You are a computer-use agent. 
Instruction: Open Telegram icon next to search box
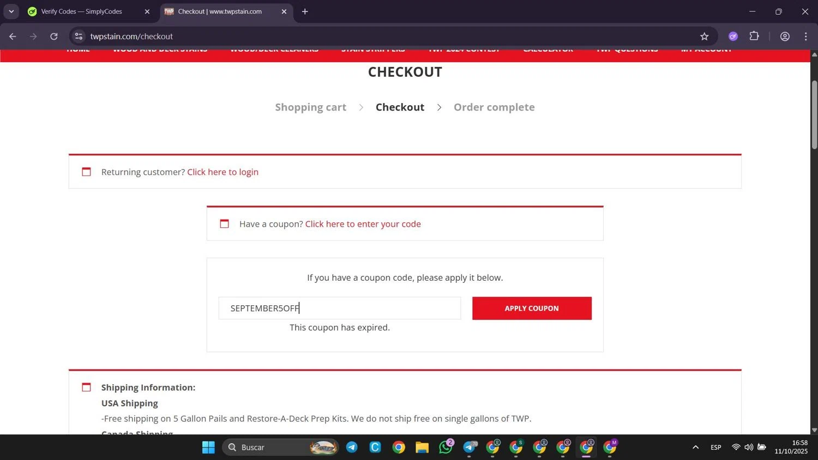coord(352,447)
